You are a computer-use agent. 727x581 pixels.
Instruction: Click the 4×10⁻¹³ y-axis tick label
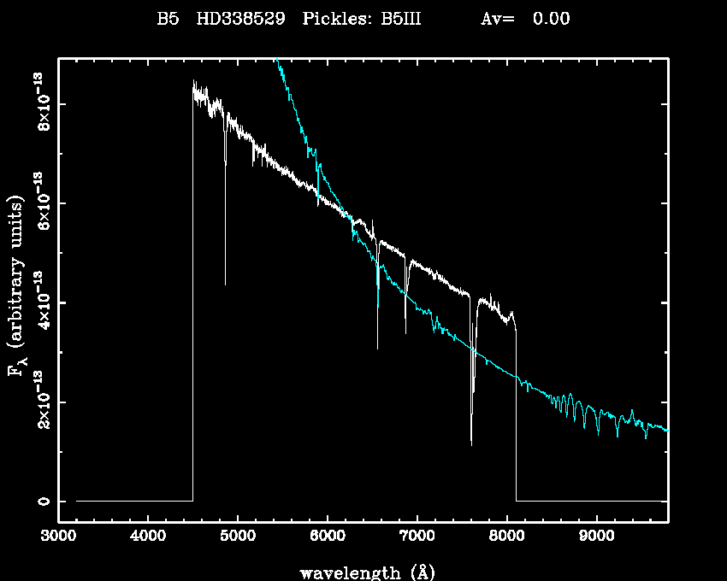click(x=41, y=302)
